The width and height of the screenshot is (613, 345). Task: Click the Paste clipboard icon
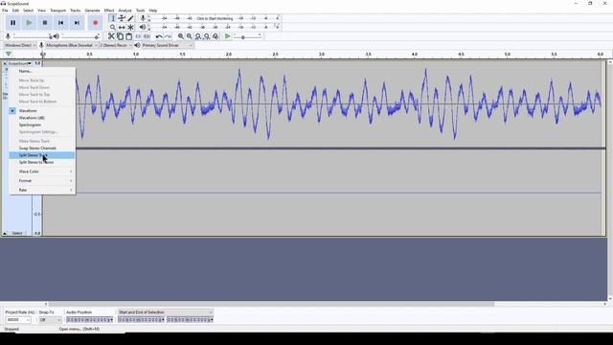point(128,36)
